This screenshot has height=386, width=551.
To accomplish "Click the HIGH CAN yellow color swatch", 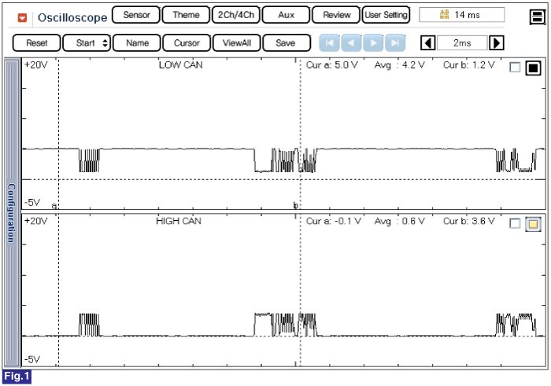I will tap(533, 223).
